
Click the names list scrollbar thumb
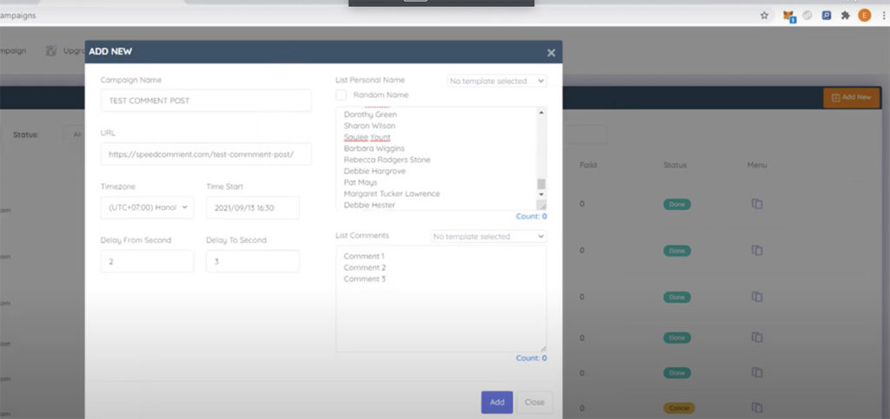[x=541, y=183]
